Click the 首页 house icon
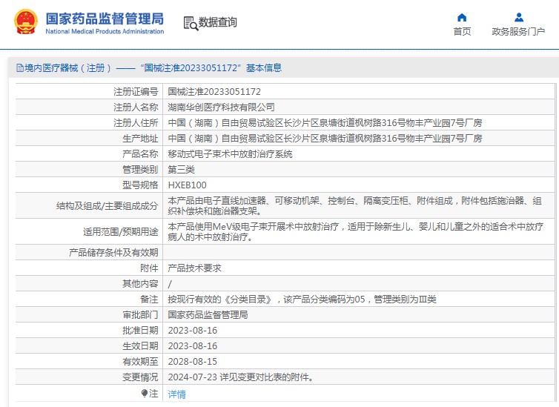The width and height of the screenshot is (559, 407). 462,17
